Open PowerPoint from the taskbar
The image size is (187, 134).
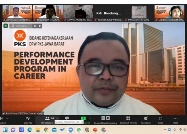[95, 130]
